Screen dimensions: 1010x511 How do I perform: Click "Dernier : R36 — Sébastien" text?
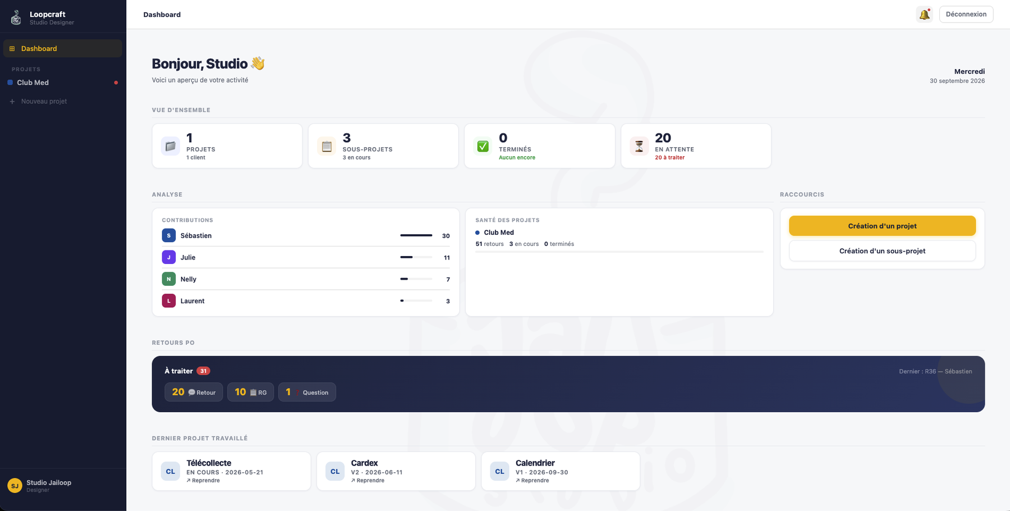point(935,371)
